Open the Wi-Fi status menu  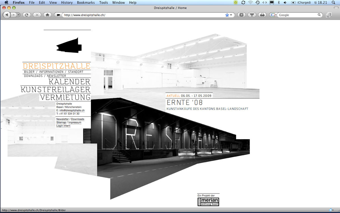[x=250, y=3]
